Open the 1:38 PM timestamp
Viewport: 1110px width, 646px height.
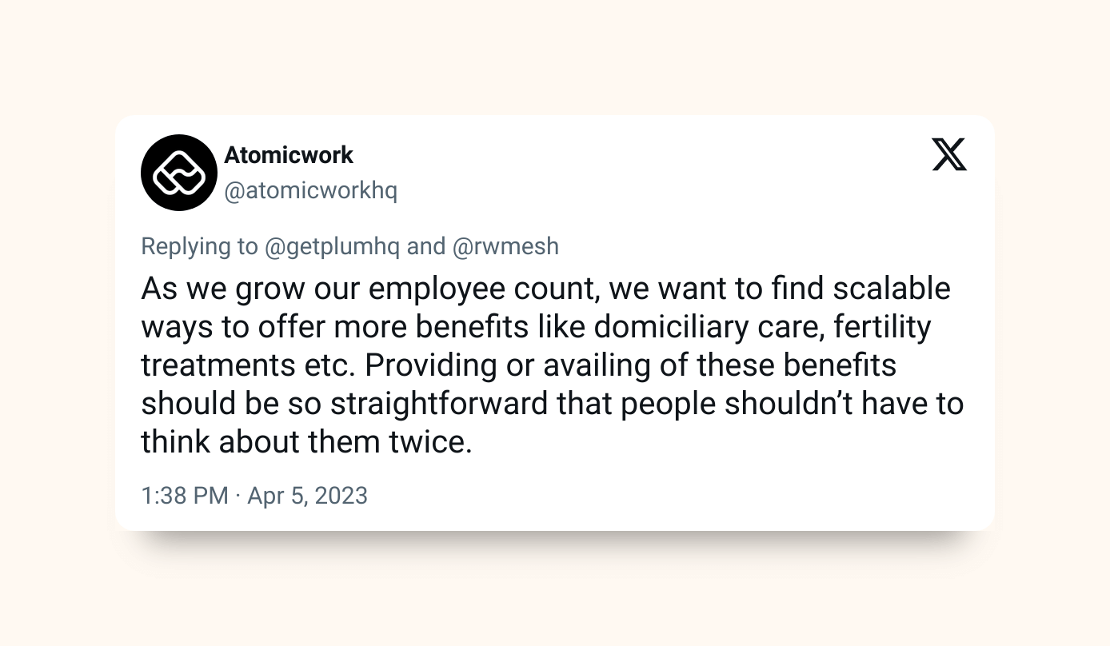(x=185, y=496)
